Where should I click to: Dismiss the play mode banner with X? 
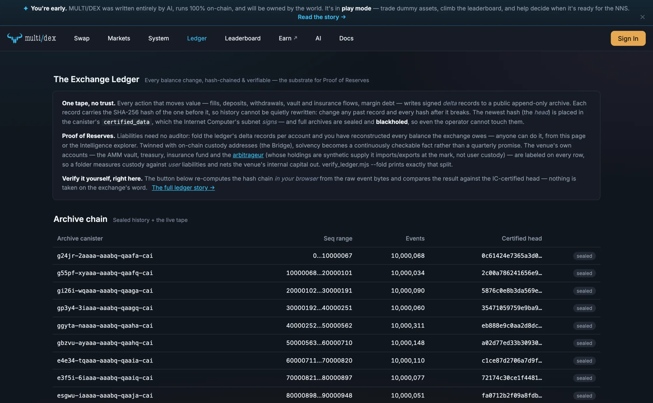point(642,17)
